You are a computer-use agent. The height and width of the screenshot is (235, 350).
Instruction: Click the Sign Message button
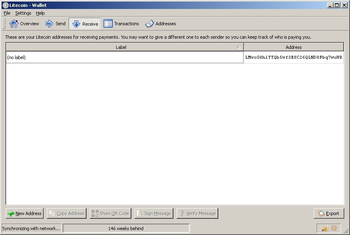point(154,213)
